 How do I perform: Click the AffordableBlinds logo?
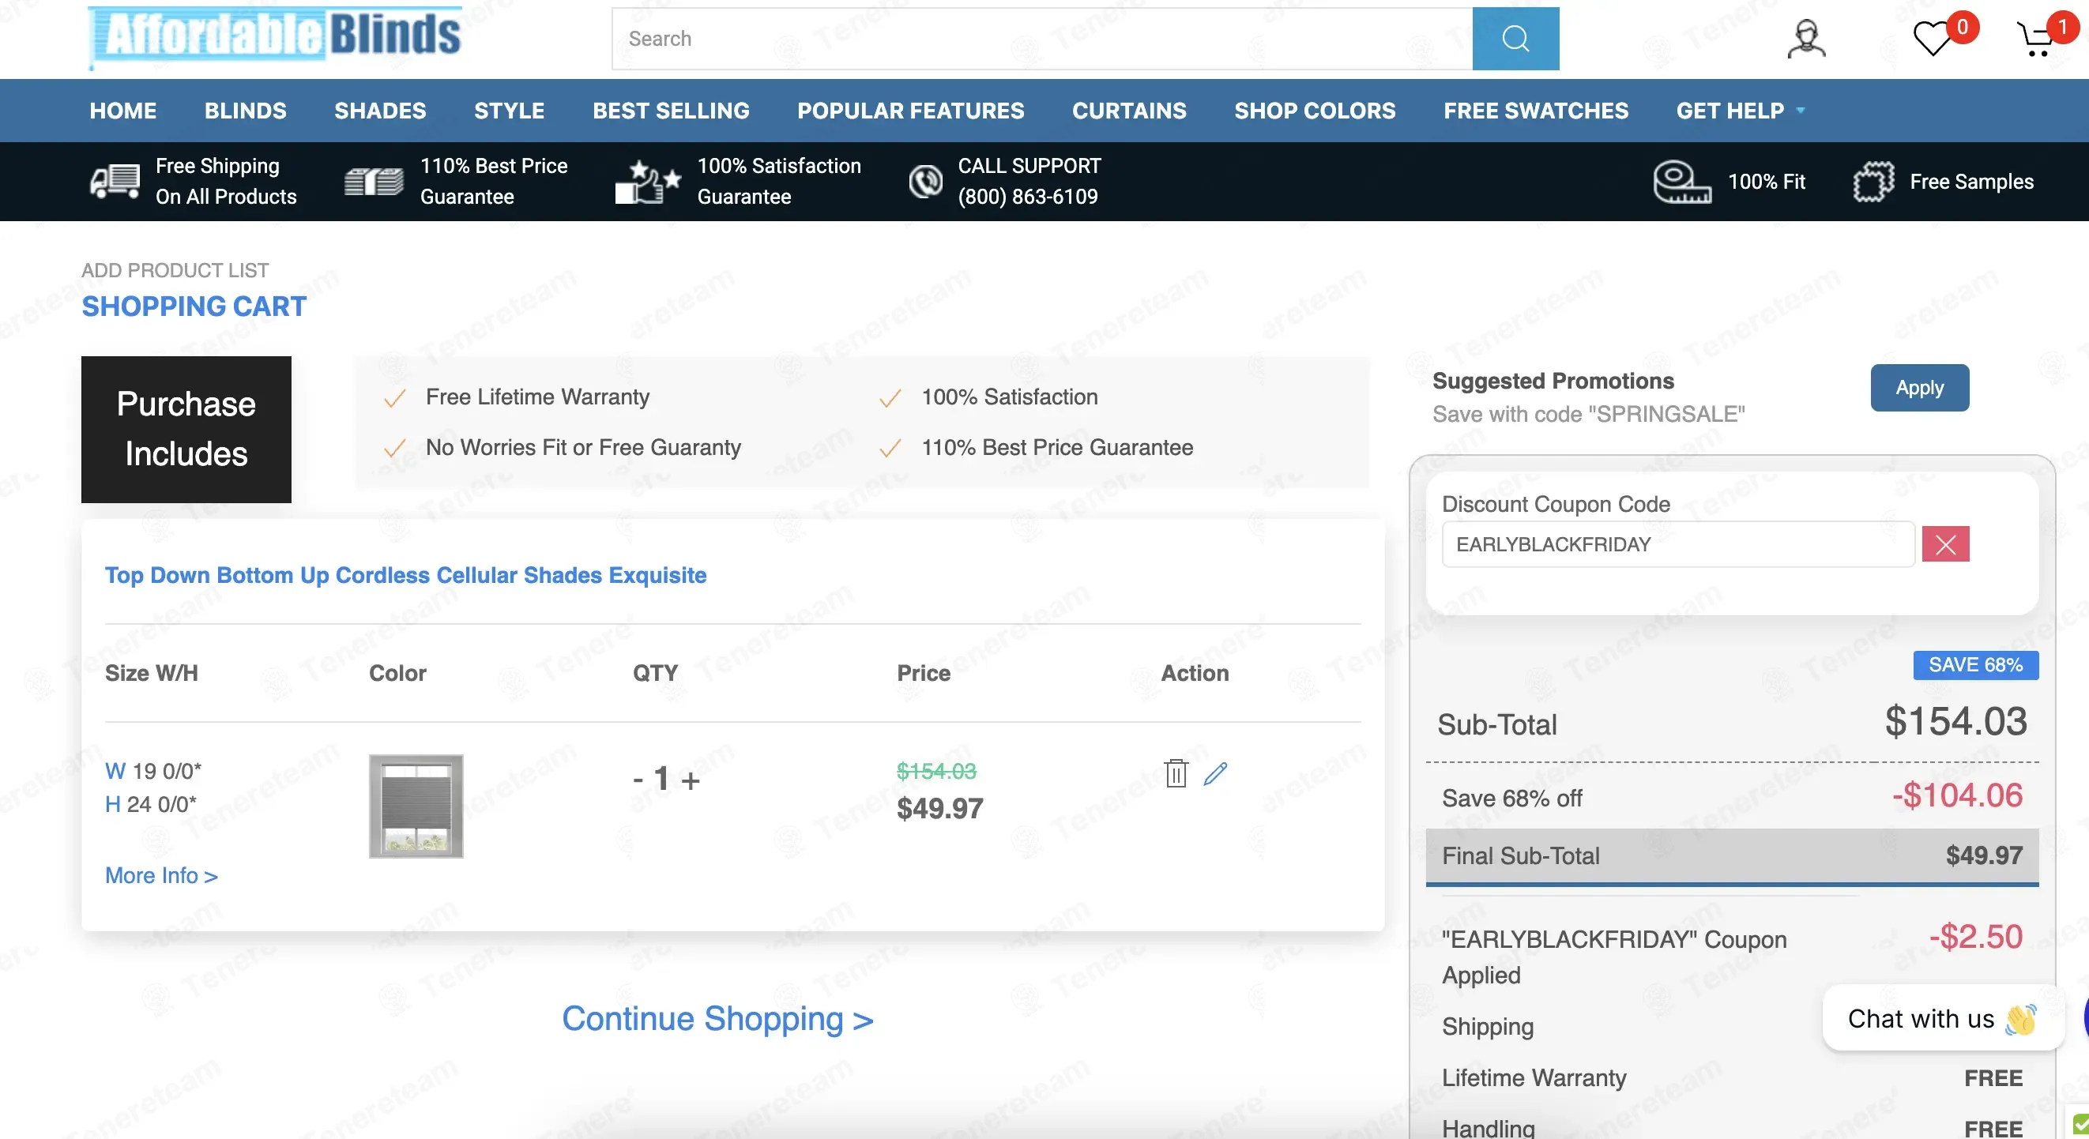[276, 36]
